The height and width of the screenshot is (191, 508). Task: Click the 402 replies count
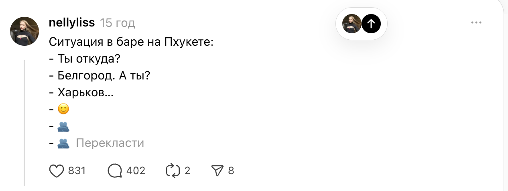136,171
